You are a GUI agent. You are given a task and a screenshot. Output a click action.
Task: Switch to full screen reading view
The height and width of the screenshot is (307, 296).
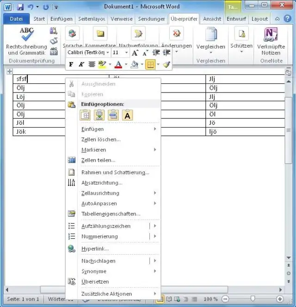[169, 299]
